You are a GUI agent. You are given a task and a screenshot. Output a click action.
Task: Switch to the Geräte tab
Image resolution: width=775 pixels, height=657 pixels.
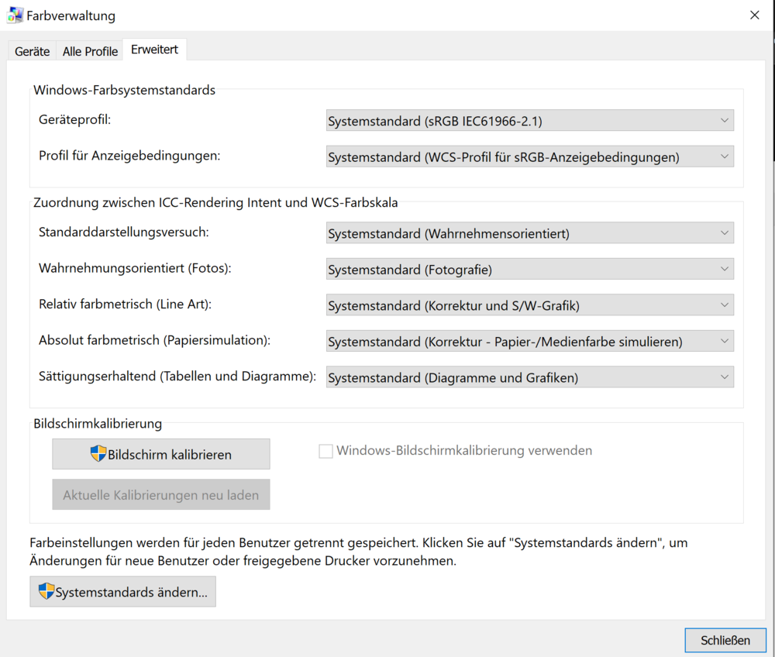(x=32, y=51)
